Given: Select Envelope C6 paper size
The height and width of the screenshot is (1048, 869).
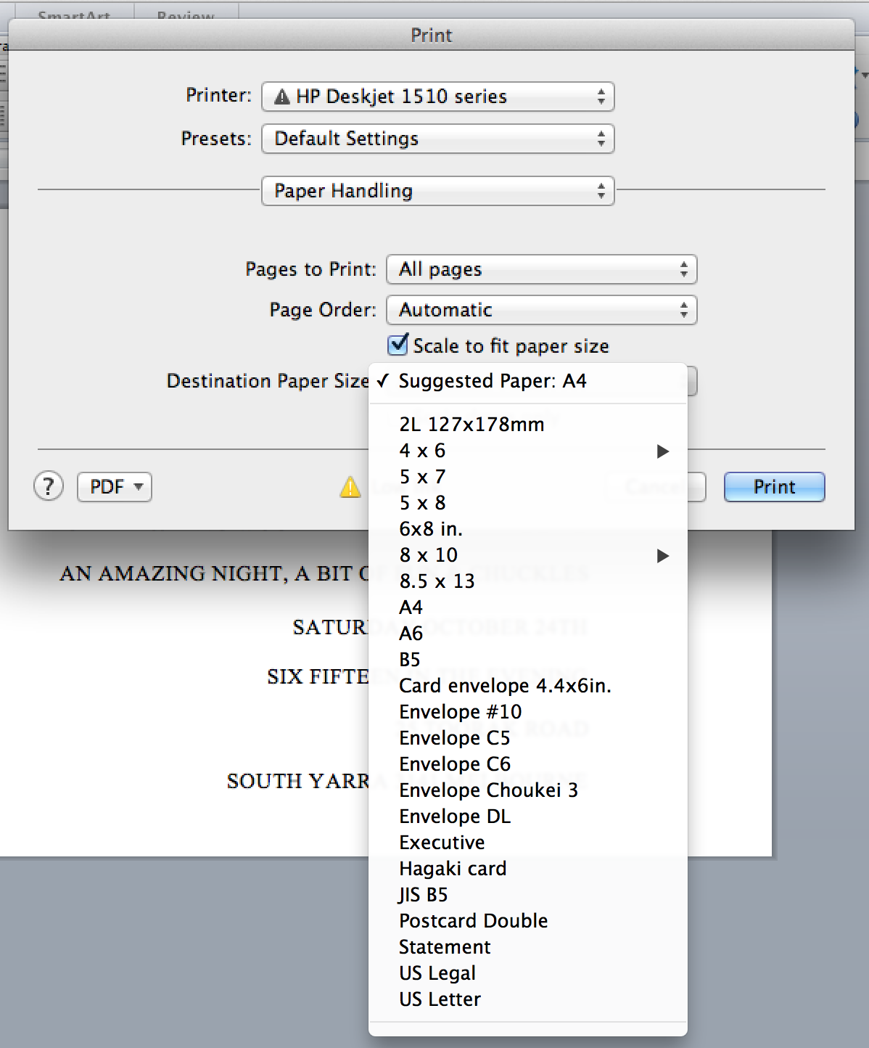Looking at the screenshot, I should [527, 764].
